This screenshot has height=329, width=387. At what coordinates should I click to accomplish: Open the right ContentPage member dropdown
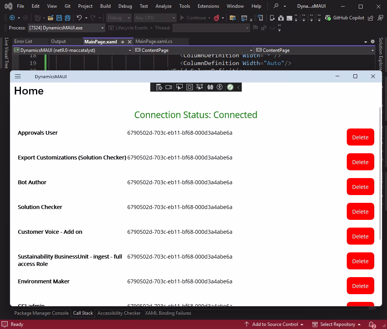coord(315,50)
